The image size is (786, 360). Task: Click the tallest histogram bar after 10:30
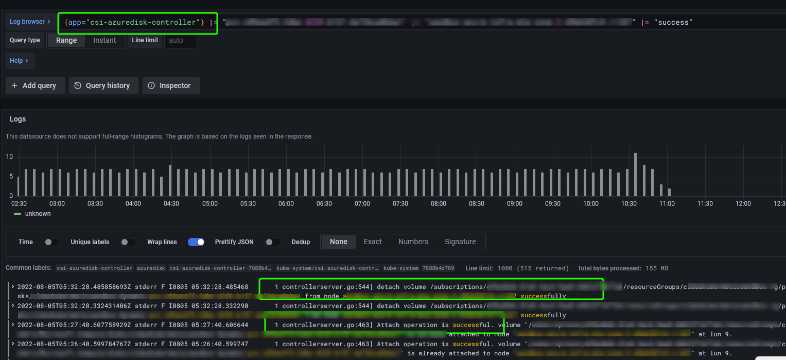click(x=636, y=175)
